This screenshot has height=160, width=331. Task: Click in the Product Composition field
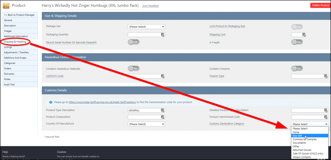coord(146,117)
